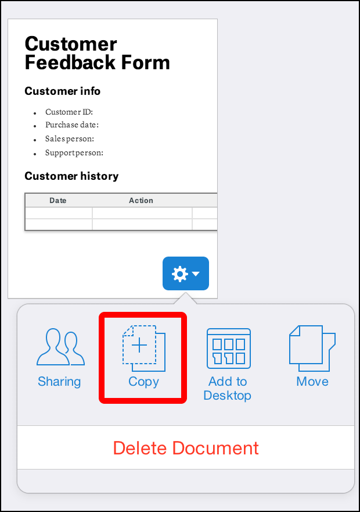The width and height of the screenshot is (360, 512).
Task: Select the Action column header
Action: (141, 200)
